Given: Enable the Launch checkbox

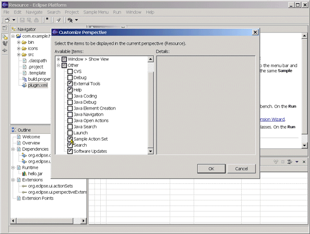Looking at the screenshot, I should pyautogui.click(x=70, y=133).
